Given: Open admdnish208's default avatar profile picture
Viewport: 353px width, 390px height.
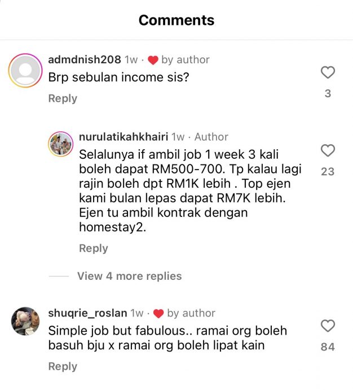Looking at the screenshot, I should 25,71.
